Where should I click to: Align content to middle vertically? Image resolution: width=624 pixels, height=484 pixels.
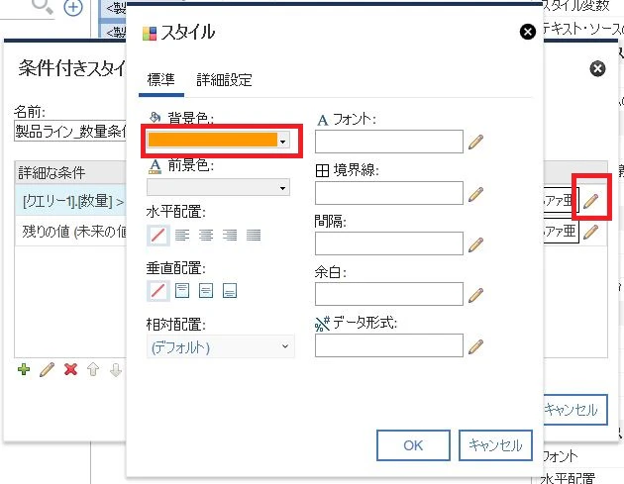point(206,291)
